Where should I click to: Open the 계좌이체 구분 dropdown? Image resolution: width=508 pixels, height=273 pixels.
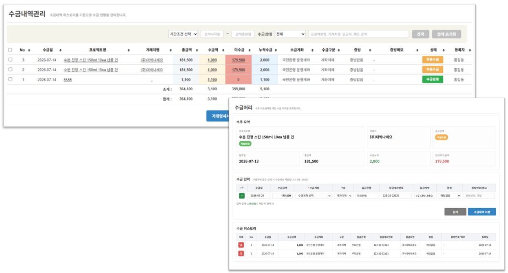[343, 196]
